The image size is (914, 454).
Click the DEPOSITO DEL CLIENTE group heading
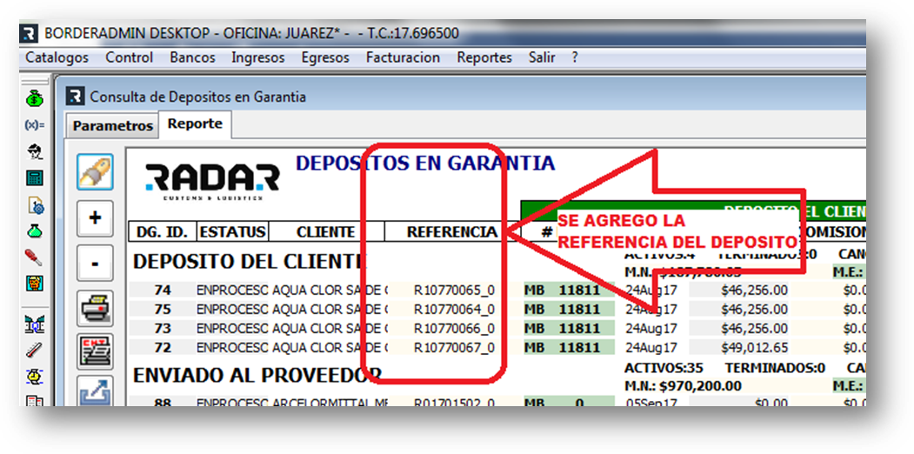(x=250, y=263)
